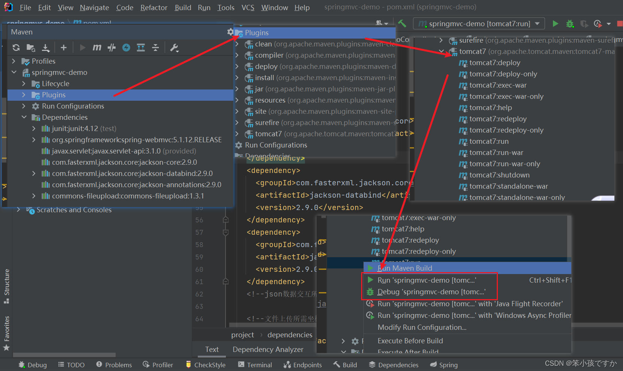Expand commons-fileupload:1.3.1 dependency
The height and width of the screenshot is (371, 623).
tap(34, 196)
